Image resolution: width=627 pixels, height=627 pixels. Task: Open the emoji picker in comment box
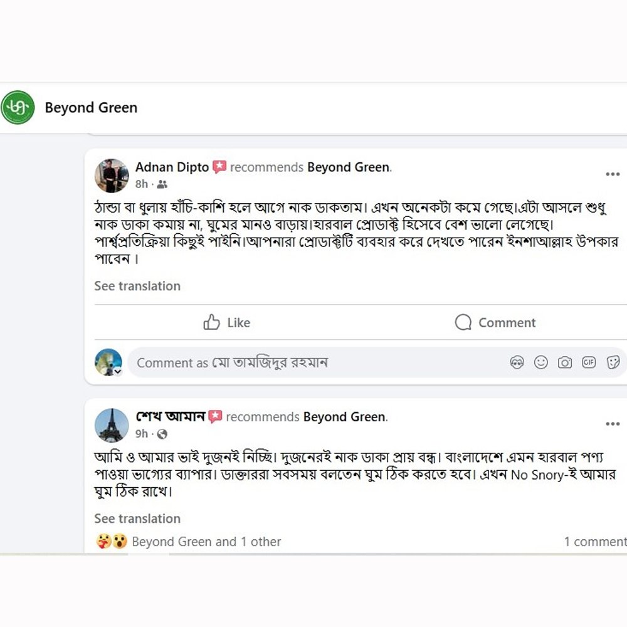541,362
